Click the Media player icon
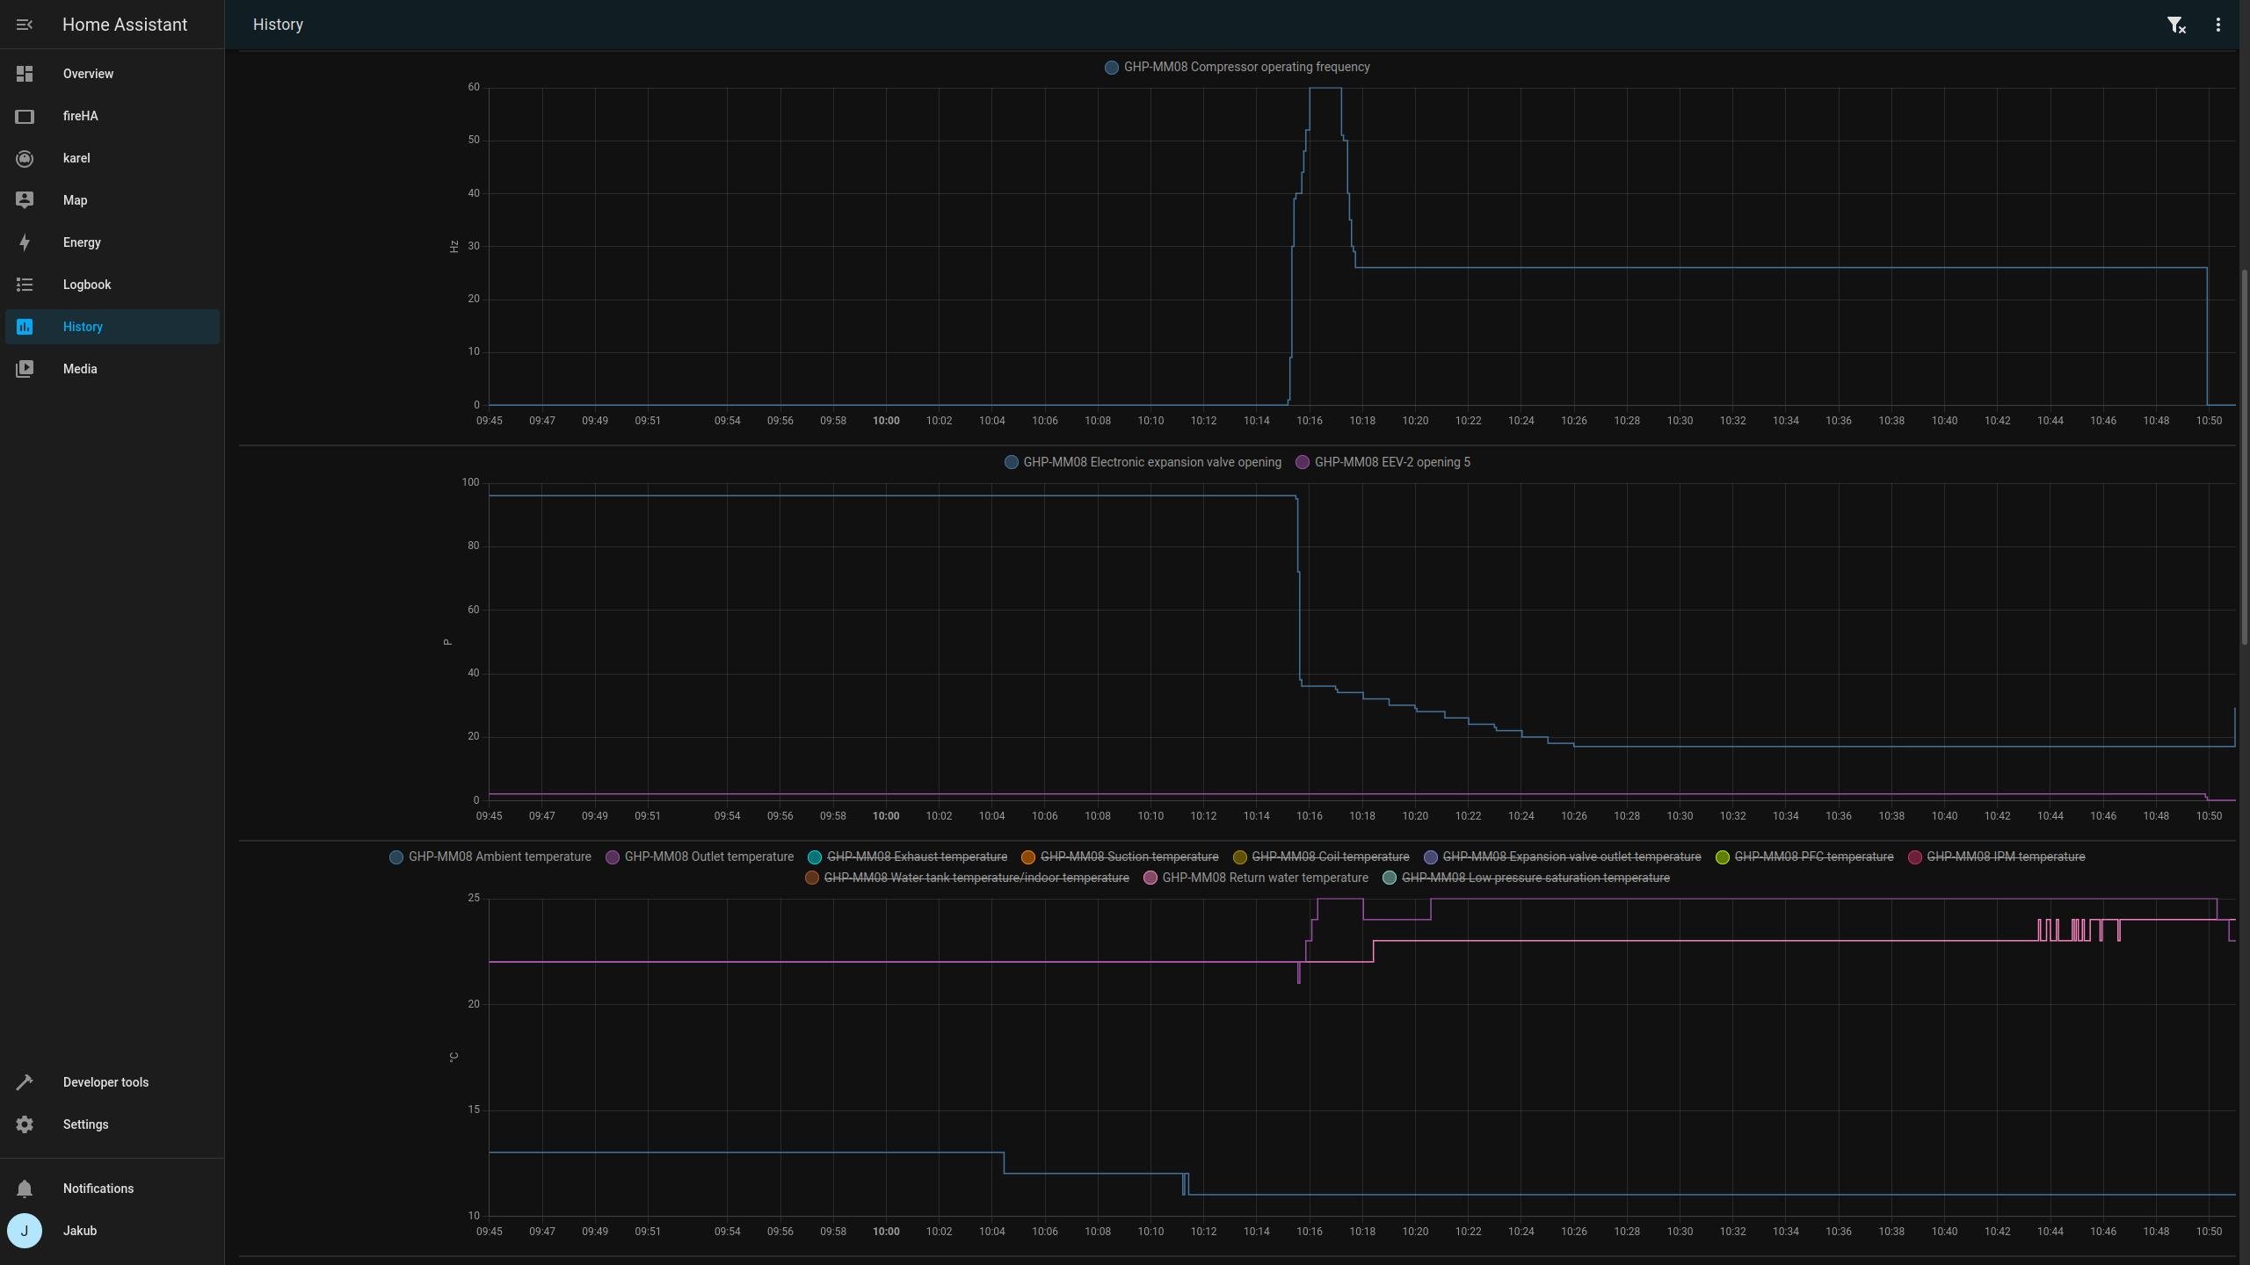Screen dimensions: 2250x1265 pyautogui.click(x=25, y=369)
